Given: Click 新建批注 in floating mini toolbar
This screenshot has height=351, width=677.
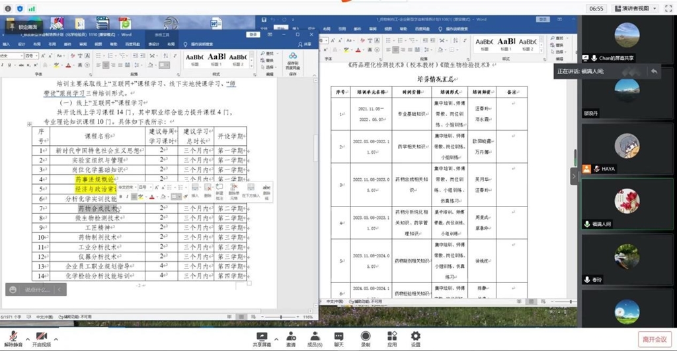Looking at the screenshot, I should point(219,191).
